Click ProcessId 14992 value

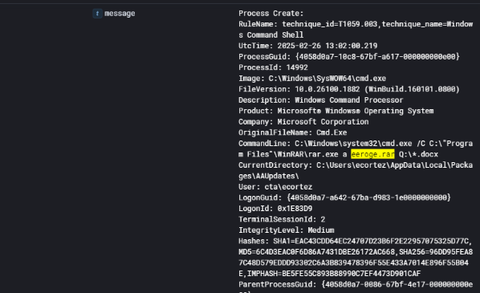pos(297,67)
